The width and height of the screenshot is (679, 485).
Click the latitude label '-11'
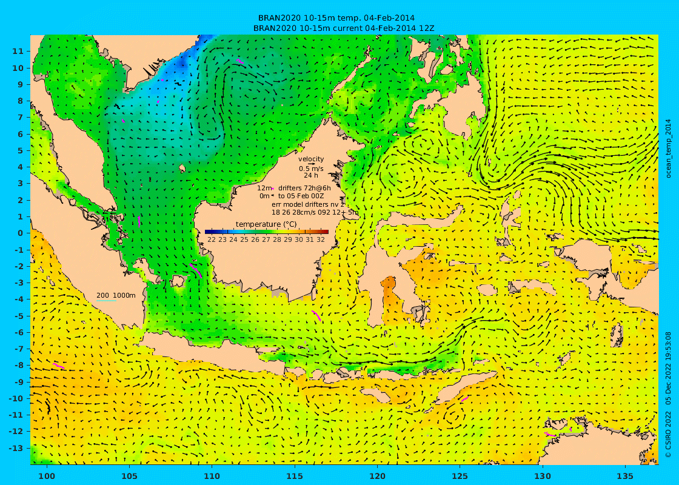click(16, 415)
